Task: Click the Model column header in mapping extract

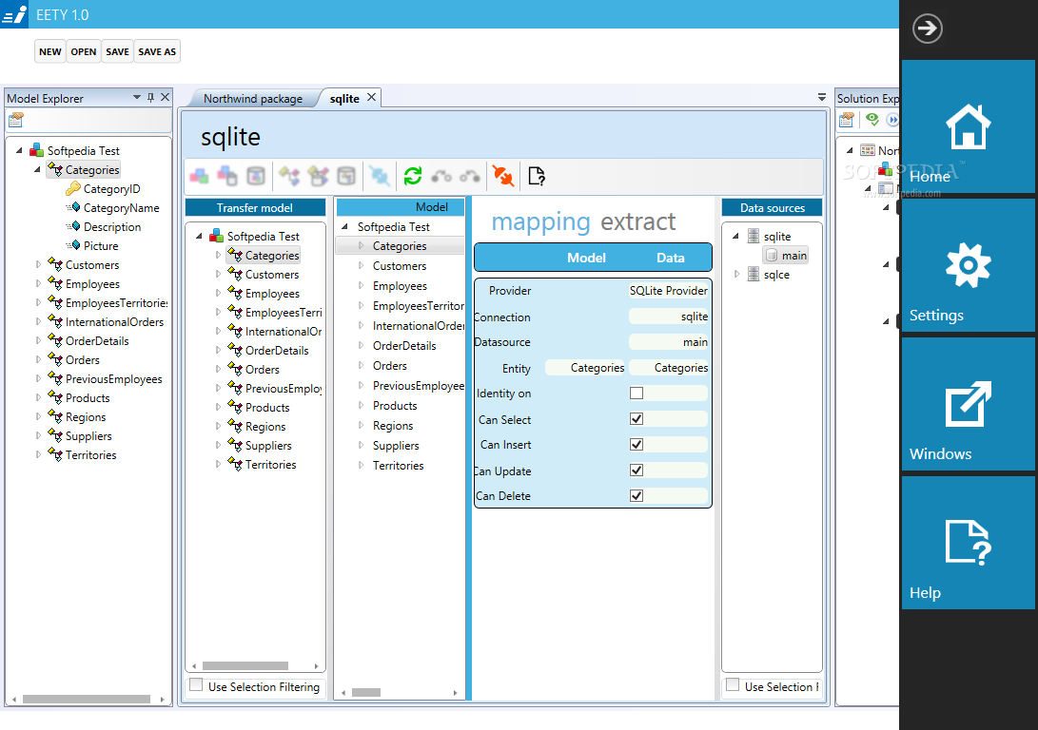Action: pos(586,258)
